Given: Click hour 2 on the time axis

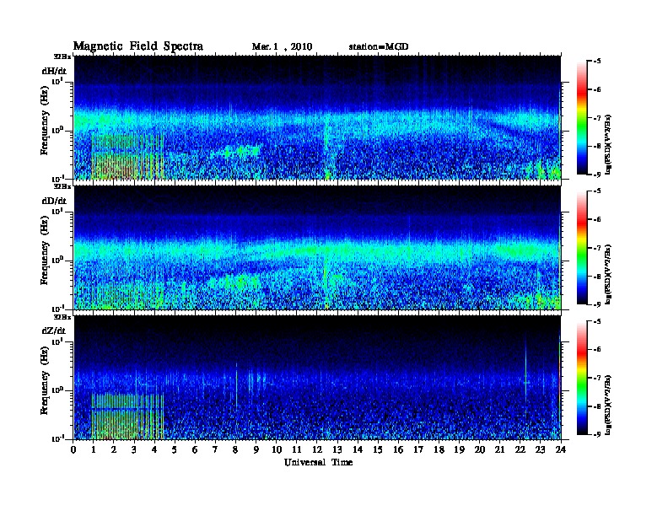Looking at the screenshot, I should click(114, 449).
